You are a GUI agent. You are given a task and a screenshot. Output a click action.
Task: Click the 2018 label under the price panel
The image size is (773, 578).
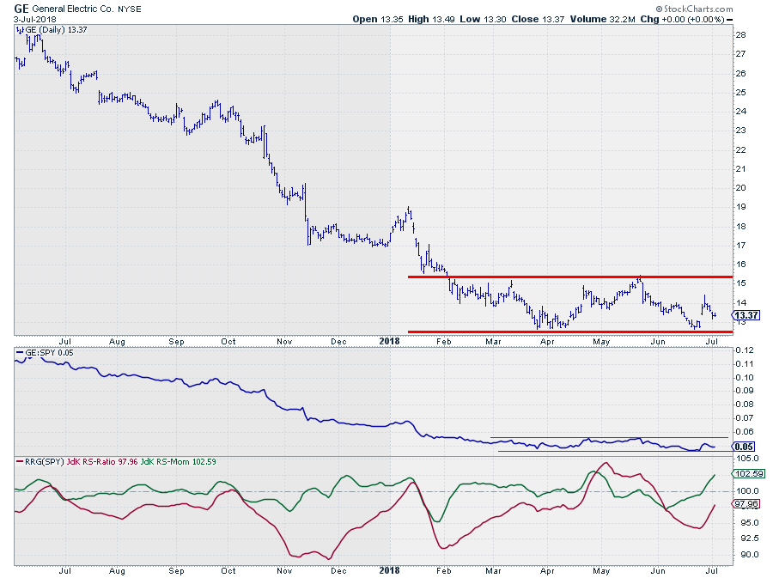(x=389, y=341)
